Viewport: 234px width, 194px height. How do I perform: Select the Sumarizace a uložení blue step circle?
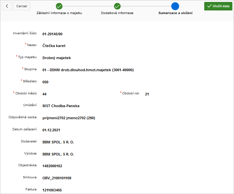175,6
